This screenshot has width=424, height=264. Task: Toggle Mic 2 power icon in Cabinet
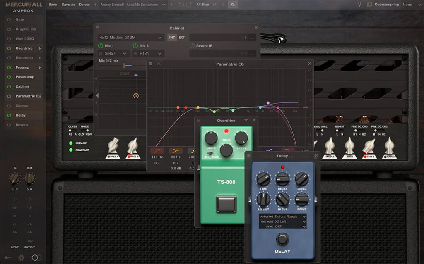135,45
